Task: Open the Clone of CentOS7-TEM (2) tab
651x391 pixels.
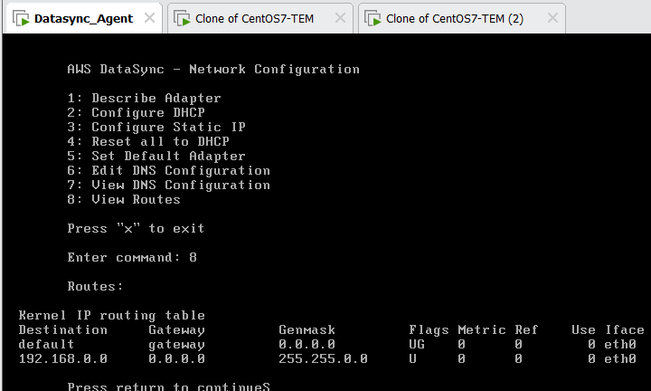Action: pos(462,18)
